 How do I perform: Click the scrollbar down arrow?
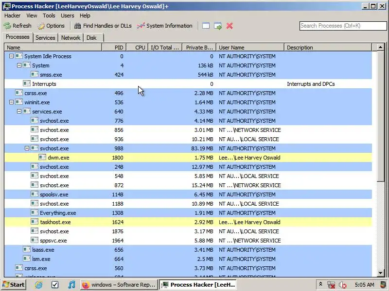(x=381, y=273)
